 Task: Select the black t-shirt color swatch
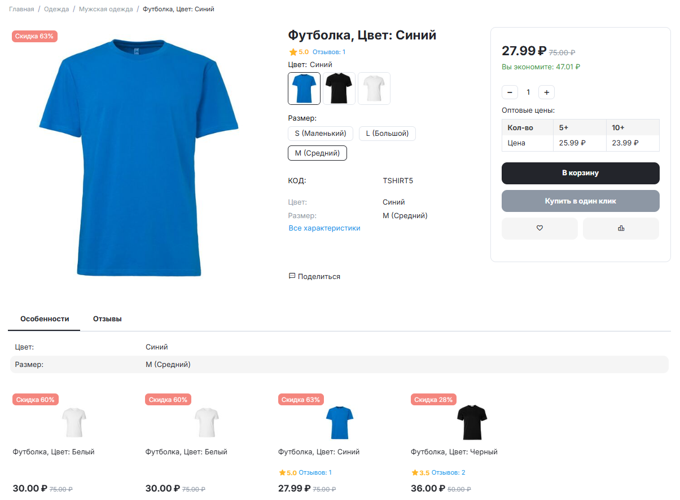pos(339,89)
